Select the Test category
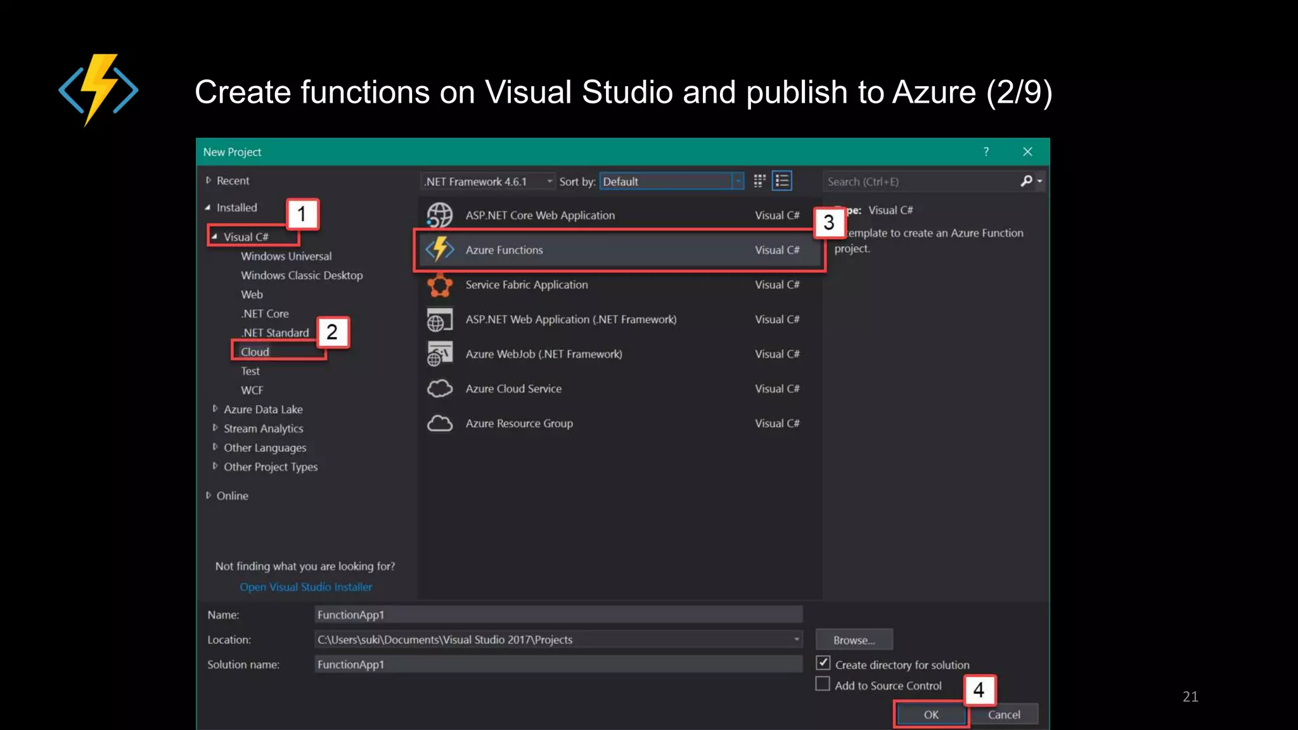This screenshot has height=730, width=1298. point(250,371)
